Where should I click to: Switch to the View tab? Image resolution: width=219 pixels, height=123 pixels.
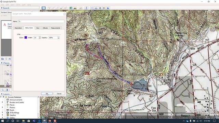click(x=38, y=28)
